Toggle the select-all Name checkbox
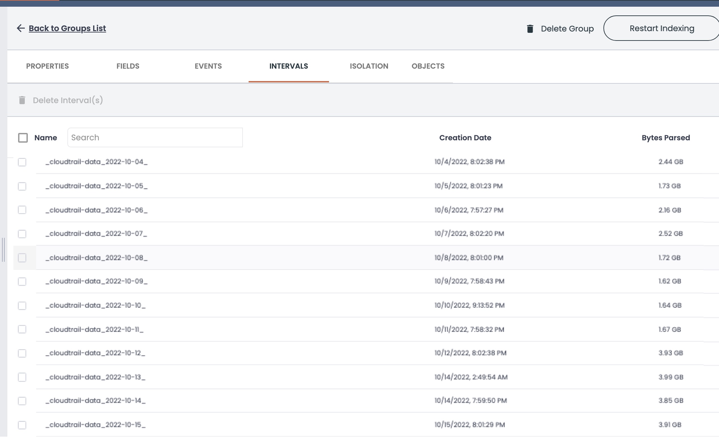 [23, 138]
